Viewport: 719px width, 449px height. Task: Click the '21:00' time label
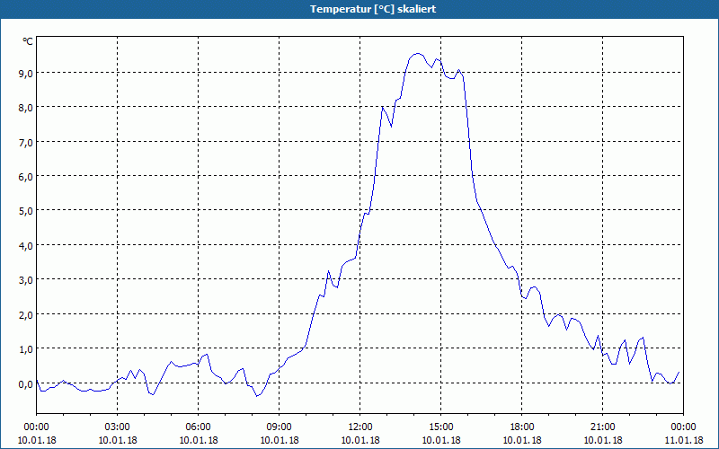[x=602, y=427]
